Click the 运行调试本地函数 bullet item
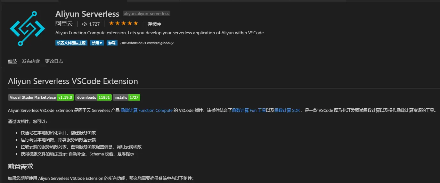The image size is (440, 183). click(58, 140)
